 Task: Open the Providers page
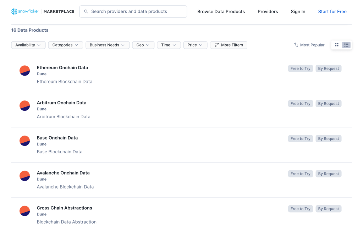(268, 12)
